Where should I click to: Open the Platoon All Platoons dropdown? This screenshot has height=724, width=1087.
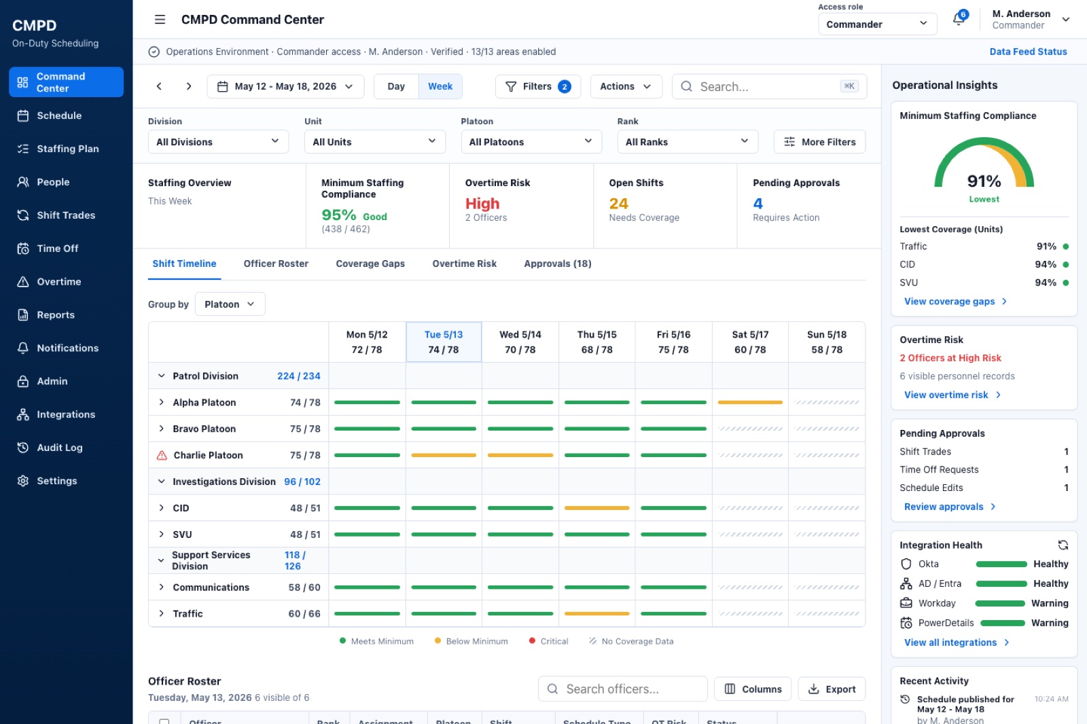(531, 141)
